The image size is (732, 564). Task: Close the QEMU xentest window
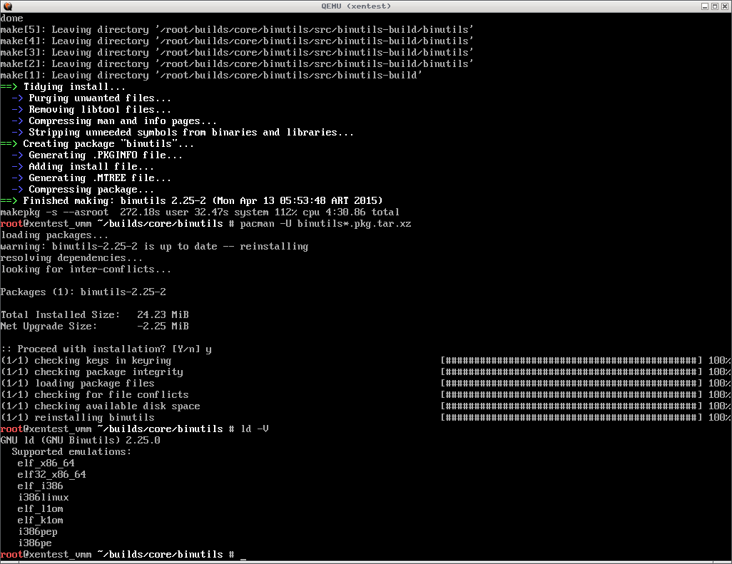pyautogui.click(x=724, y=6)
